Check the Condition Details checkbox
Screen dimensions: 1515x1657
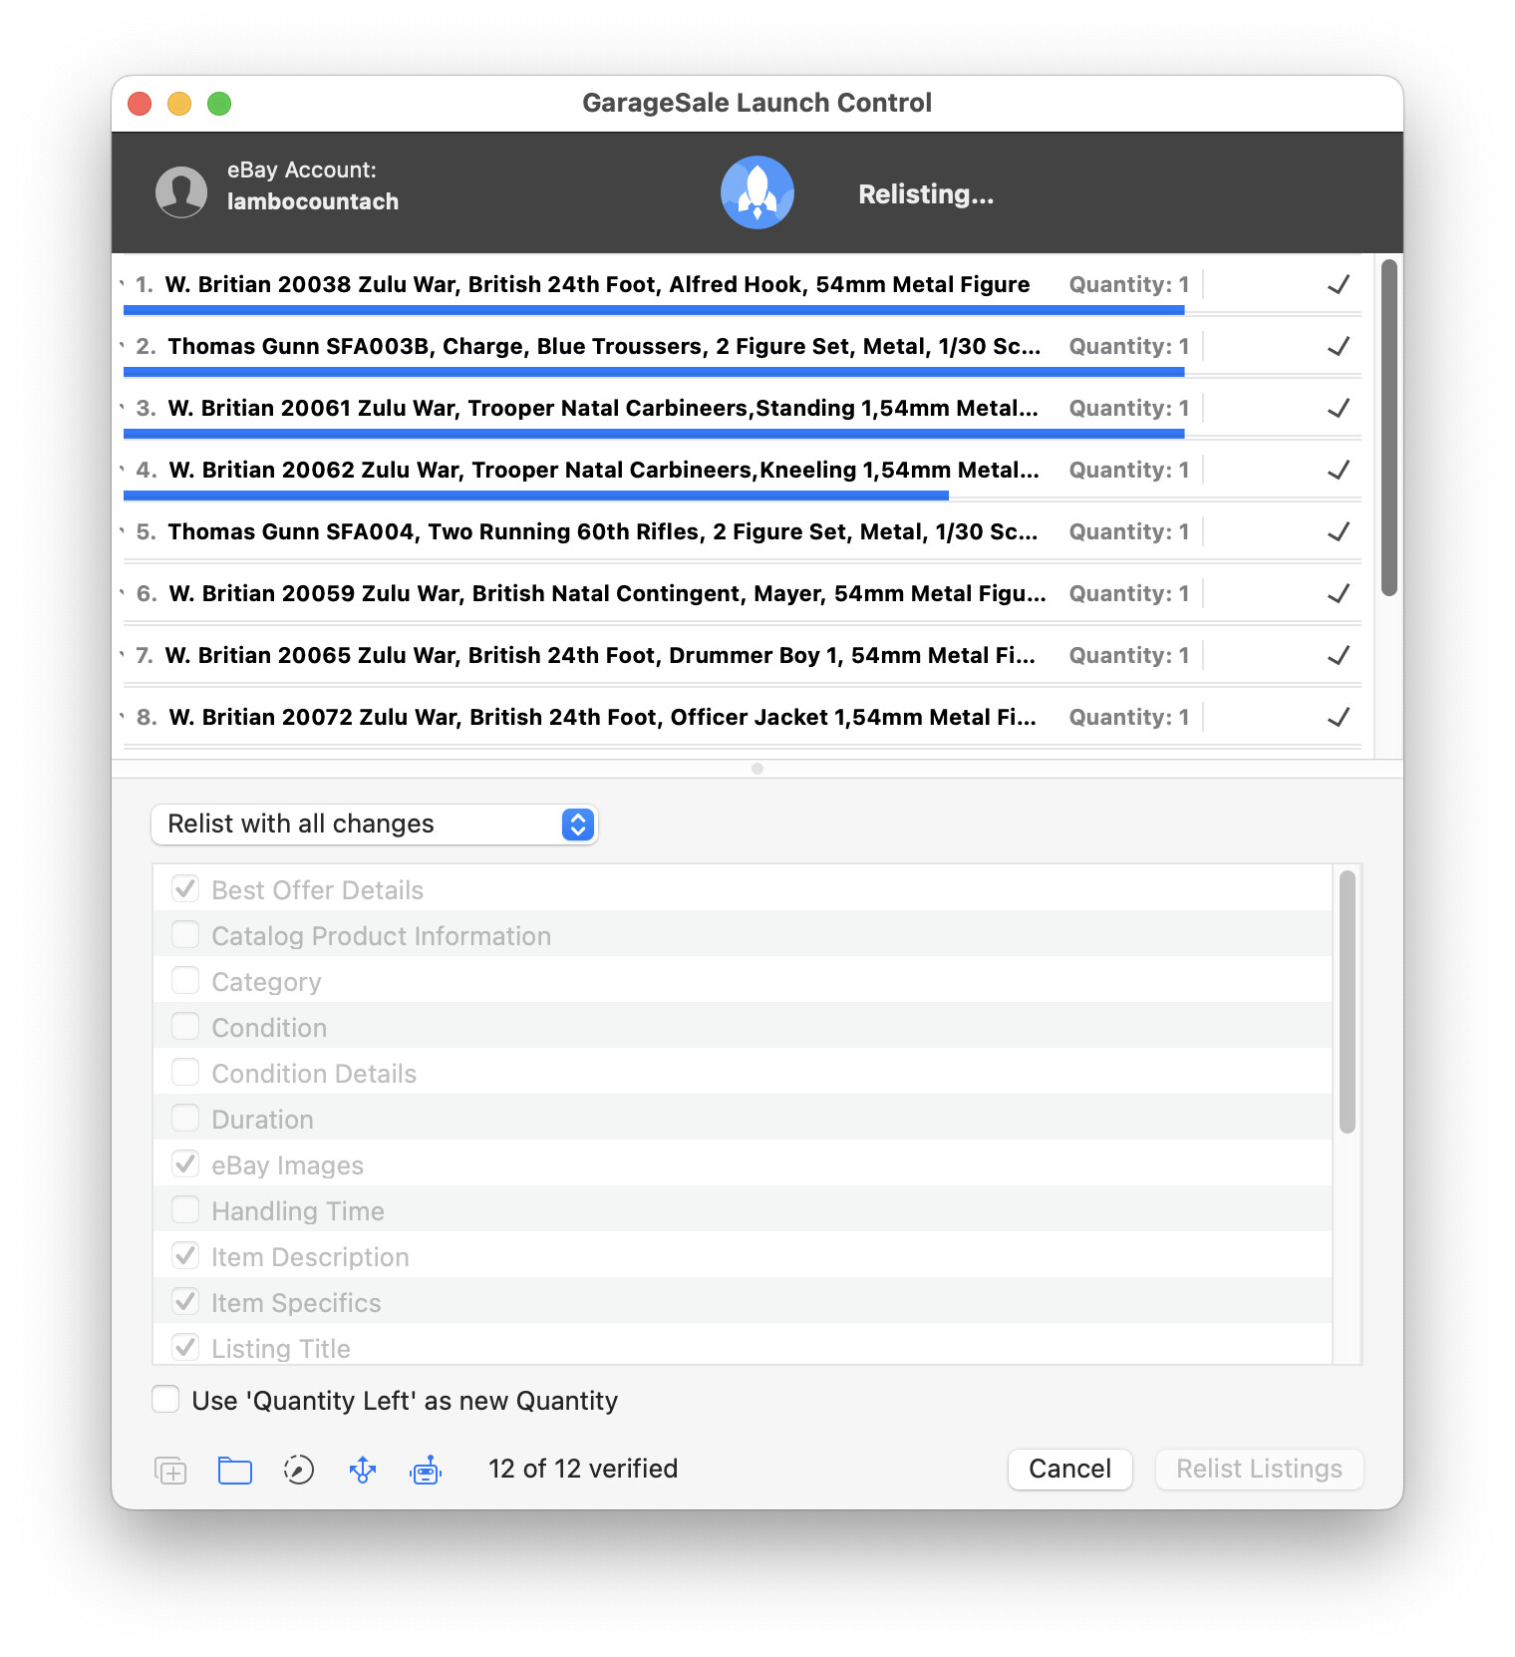pos(185,1072)
